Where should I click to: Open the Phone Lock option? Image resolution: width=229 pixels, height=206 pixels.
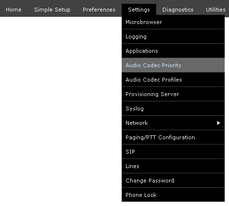click(173, 195)
